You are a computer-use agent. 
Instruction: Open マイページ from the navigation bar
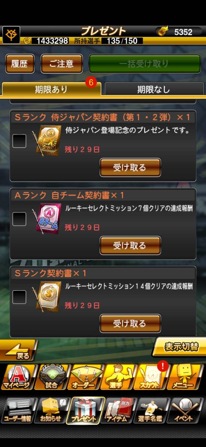(18, 377)
